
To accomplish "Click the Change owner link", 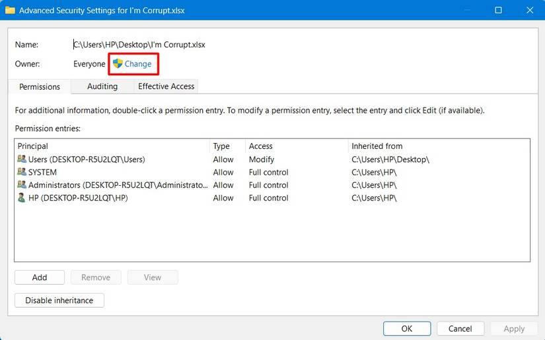I will click(138, 64).
